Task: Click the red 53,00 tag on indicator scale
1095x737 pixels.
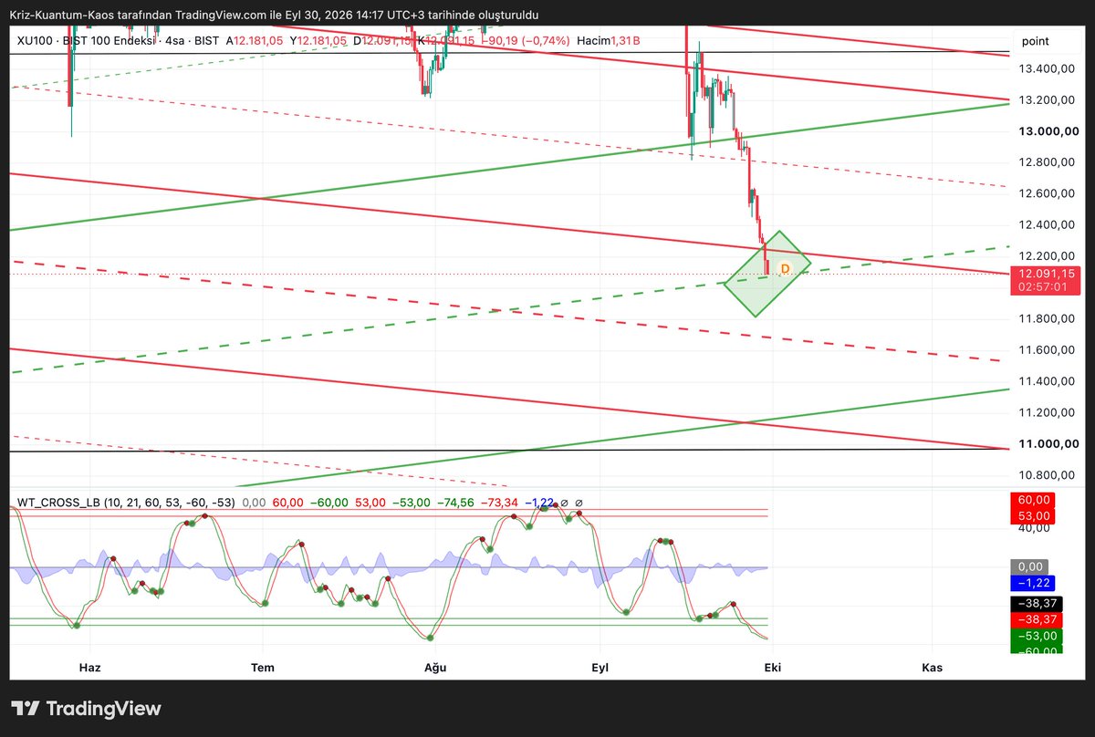Action: (x=1035, y=516)
